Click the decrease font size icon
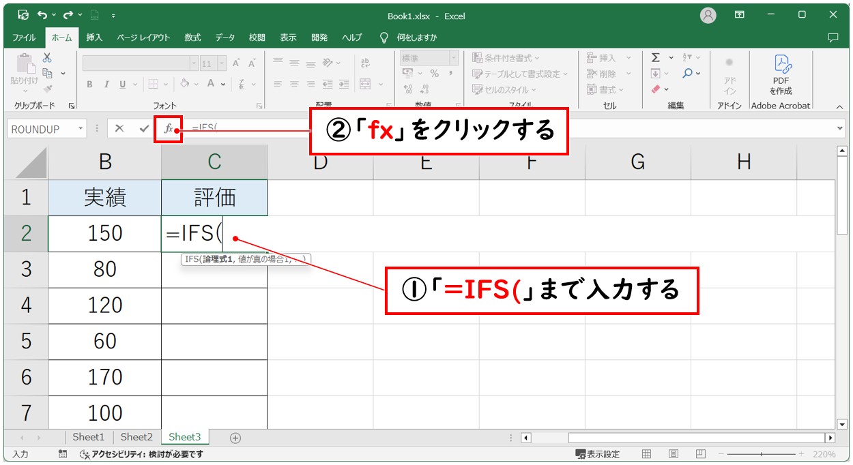Image resolution: width=853 pixels, height=465 pixels. click(252, 63)
